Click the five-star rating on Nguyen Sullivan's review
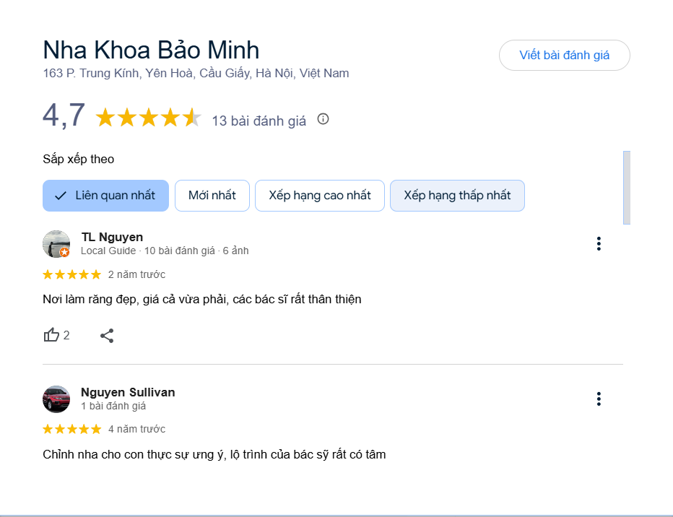 [x=71, y=429]
